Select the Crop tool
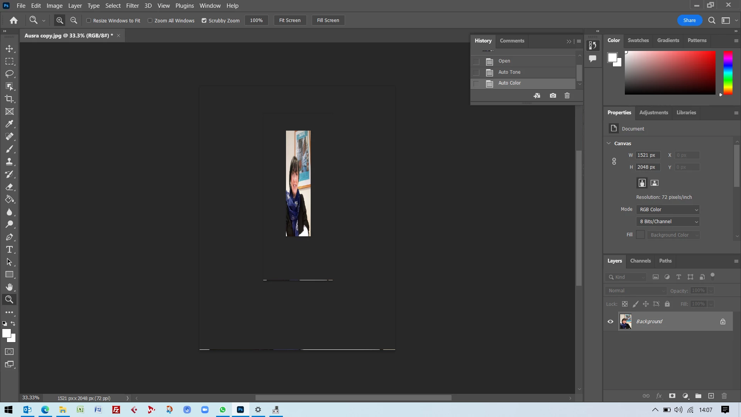This screenshot has width=741, height=417. click(x=9, y=99)
